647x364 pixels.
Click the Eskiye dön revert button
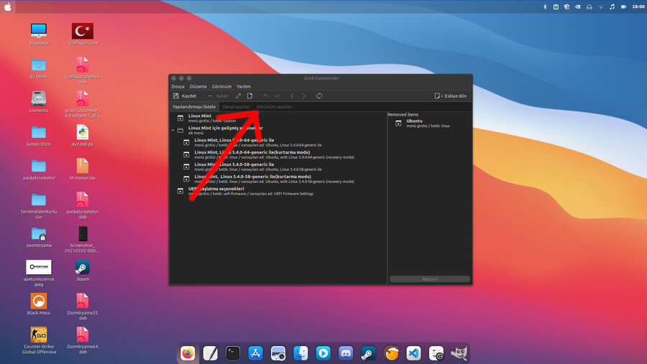451,95
